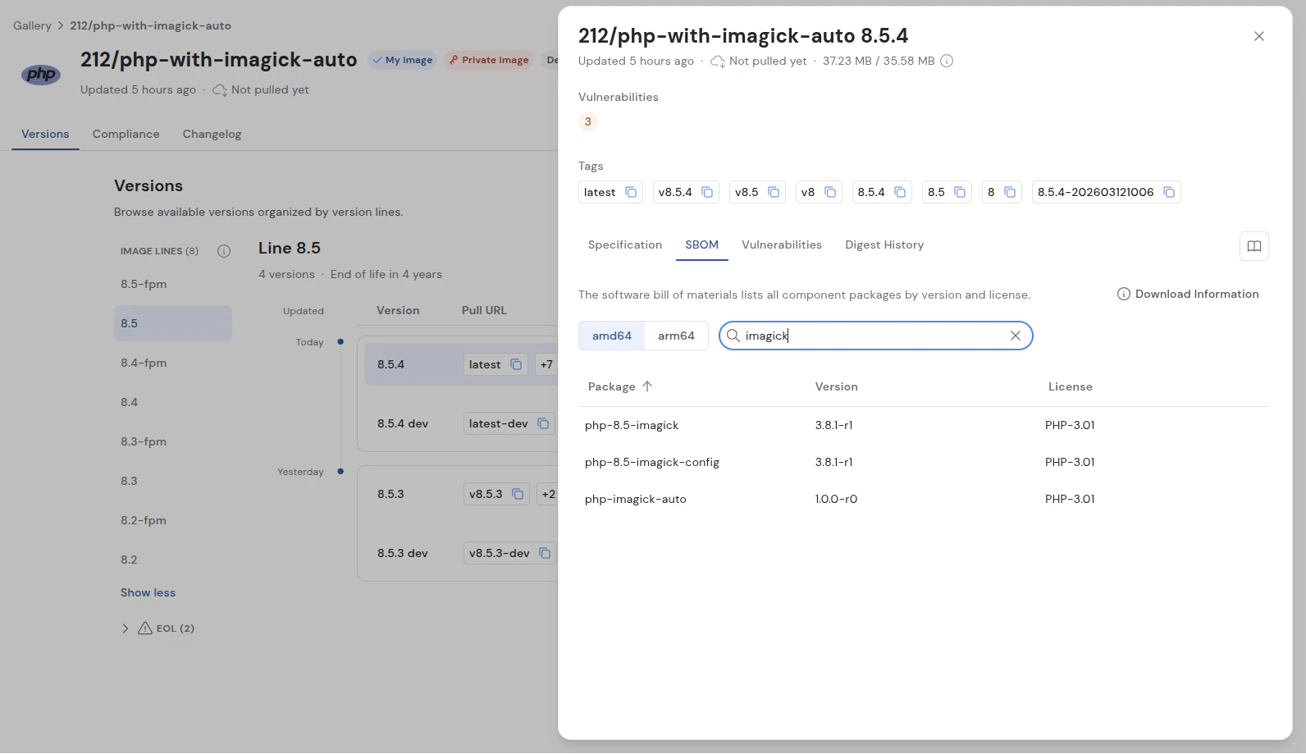Image resolution: width=1306 pixels, height=754 pixels.
Task: Copy latest pull URL in versions list
Action: click(516, 364)
